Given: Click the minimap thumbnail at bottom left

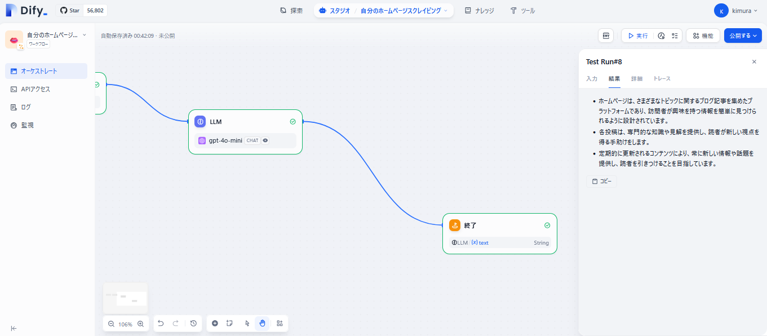Looking at the screenshot, I should pyautogui.click(x=125, y=298).
